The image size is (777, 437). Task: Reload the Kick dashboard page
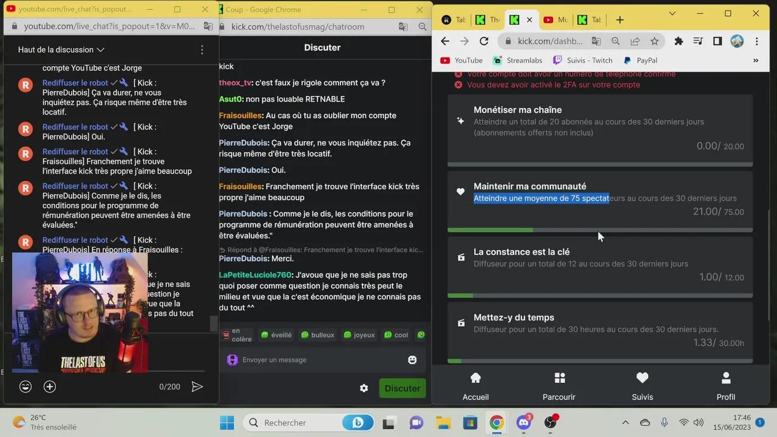click(x=484, y=41)
